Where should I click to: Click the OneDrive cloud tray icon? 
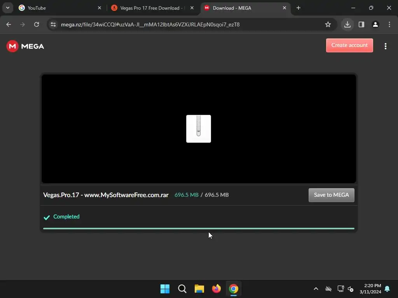click(328, 289)
